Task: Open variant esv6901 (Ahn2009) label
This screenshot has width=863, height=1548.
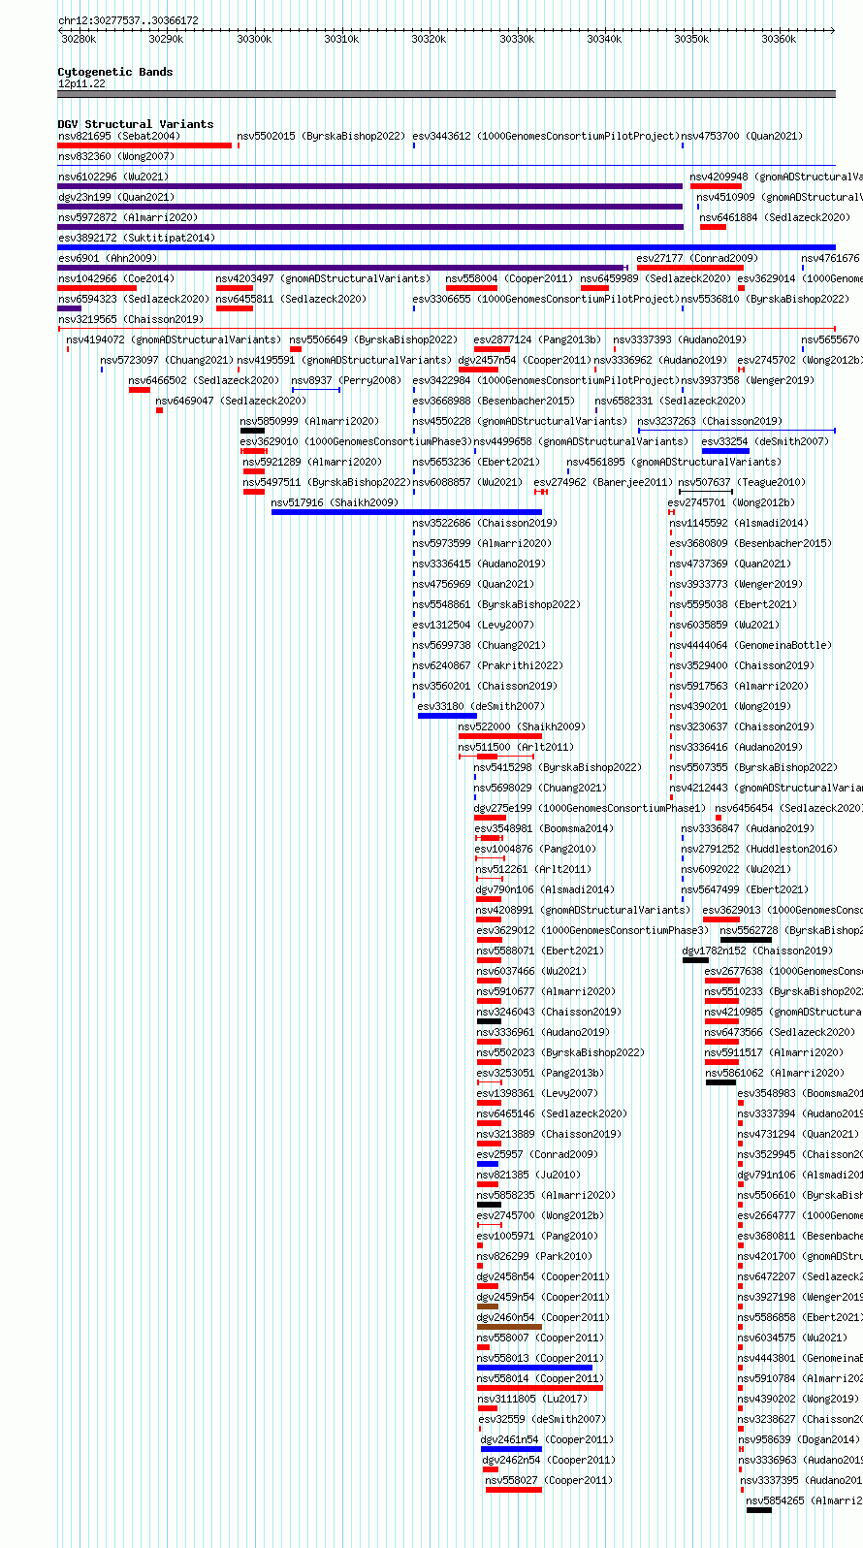Action: (108, 259)
